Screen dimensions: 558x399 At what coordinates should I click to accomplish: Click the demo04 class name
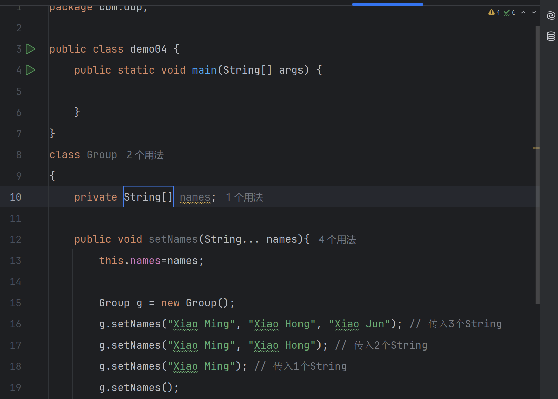pyautogui.click(x=149, y=49)
